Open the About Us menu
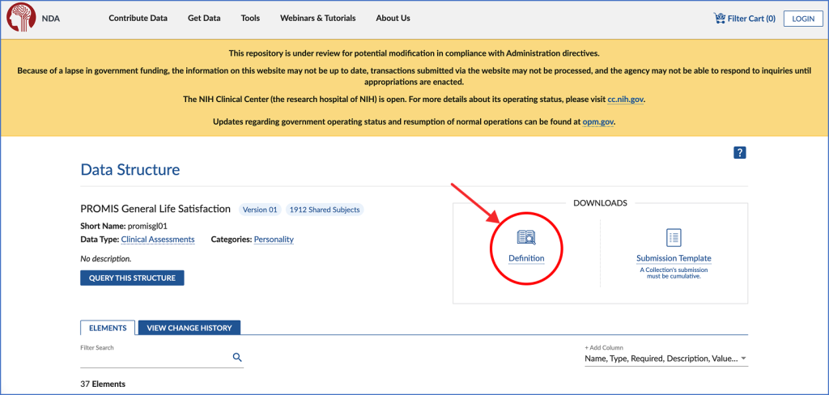829x395 pixels. (x=393, y=18)
